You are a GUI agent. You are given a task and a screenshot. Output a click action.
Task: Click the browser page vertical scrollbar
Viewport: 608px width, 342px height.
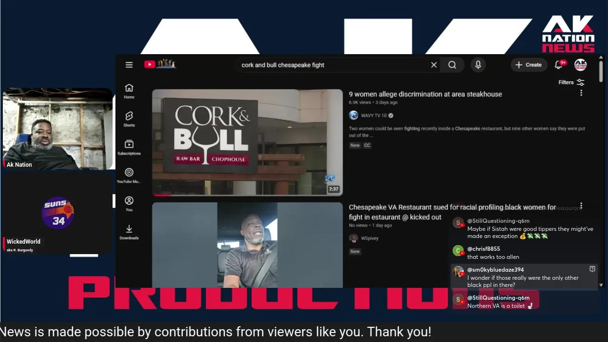[x=601, y=71]
